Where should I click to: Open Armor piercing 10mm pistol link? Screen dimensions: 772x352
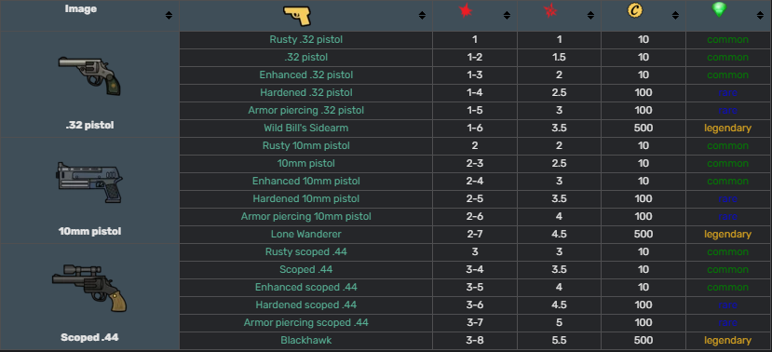(305, 217)
